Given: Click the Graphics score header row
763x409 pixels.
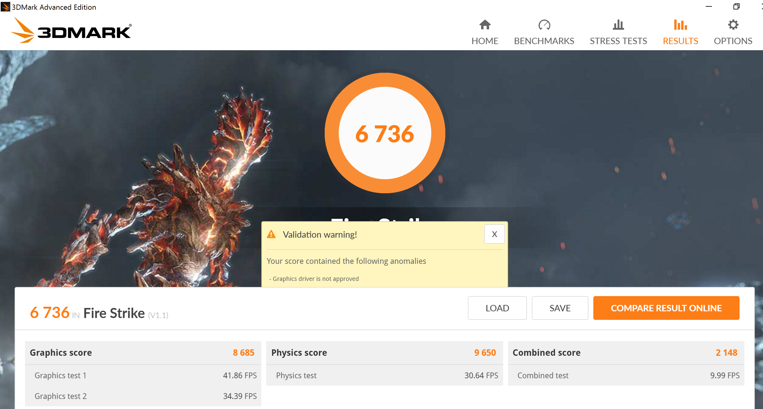Looking at the screenshot, I should point(143,353).
